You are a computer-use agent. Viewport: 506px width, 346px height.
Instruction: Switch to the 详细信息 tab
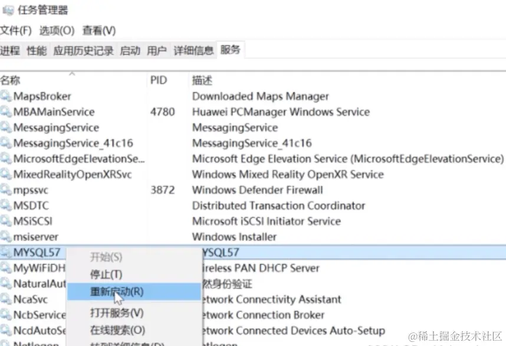click(x=193, y=51)
